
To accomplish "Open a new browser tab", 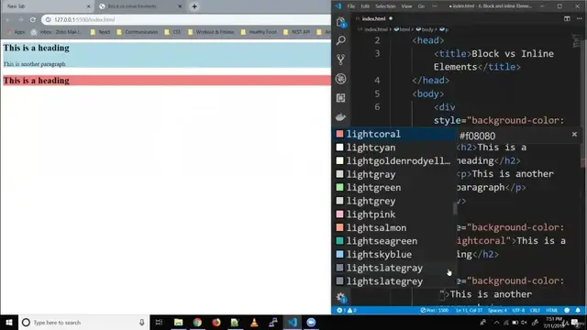I will (x=194, y=6).
